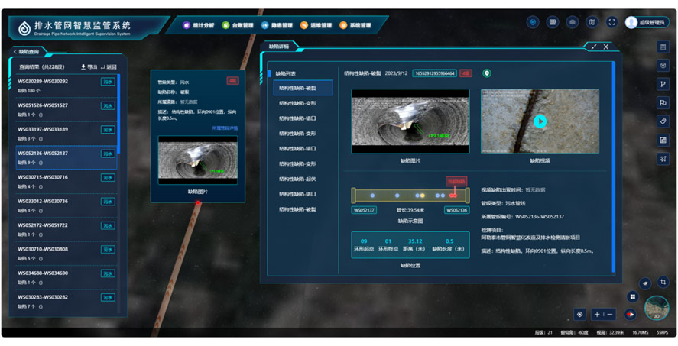Open the 运维管理 menu

click(x=316, y=26)
